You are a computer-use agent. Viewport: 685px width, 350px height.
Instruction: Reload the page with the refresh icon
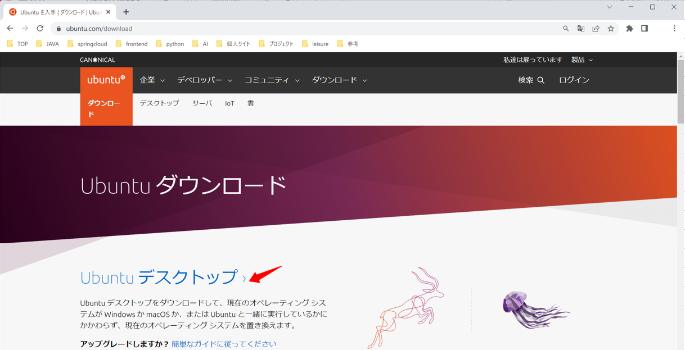(x=40, y=29)
